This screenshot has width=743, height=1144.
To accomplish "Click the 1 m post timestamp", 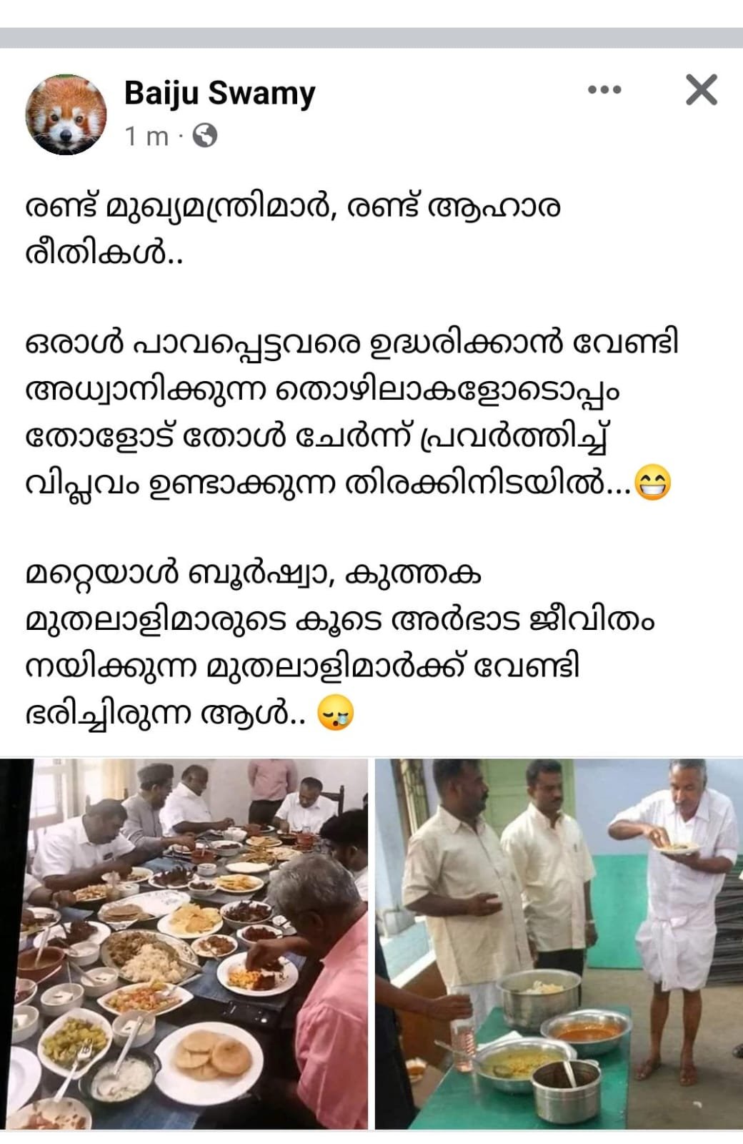I will 146,136.
